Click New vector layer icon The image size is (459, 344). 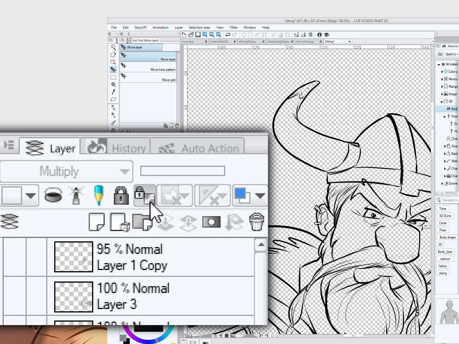pyautogui.click(x=120, y=222)
